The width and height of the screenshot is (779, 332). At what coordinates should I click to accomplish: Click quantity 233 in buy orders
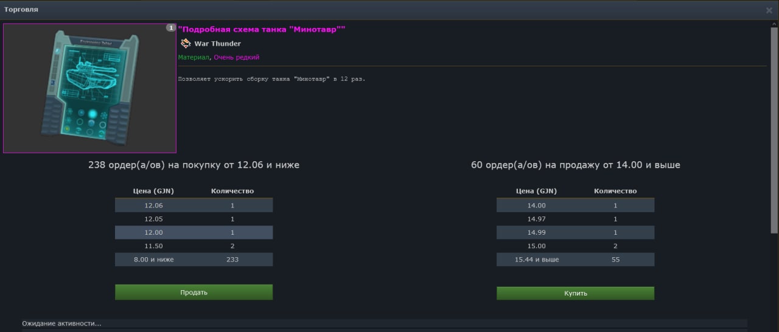point(232,260)
